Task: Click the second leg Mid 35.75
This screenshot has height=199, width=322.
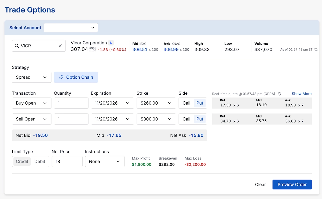Action: pos(261,121)
